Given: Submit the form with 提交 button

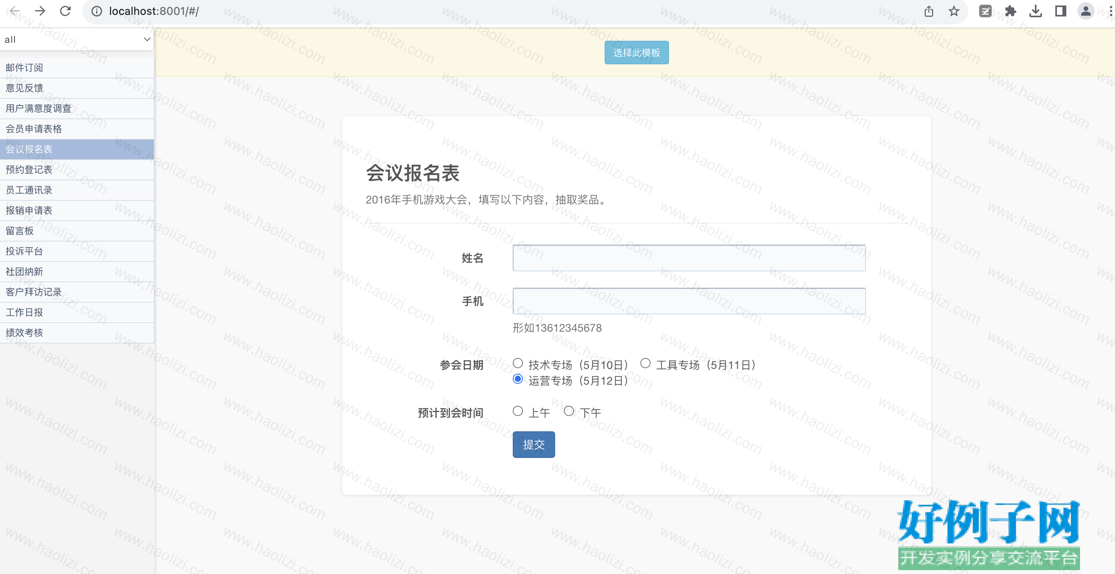Looking at the screenshot, I should click(534, 444).
